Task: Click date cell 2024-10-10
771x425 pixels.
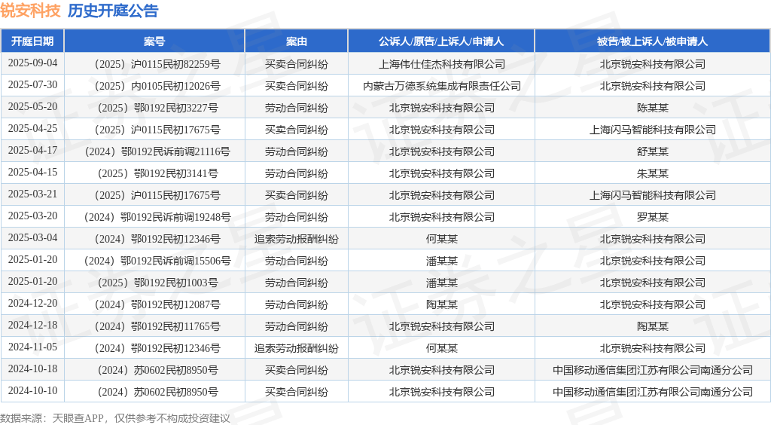Action: point(32,390)
